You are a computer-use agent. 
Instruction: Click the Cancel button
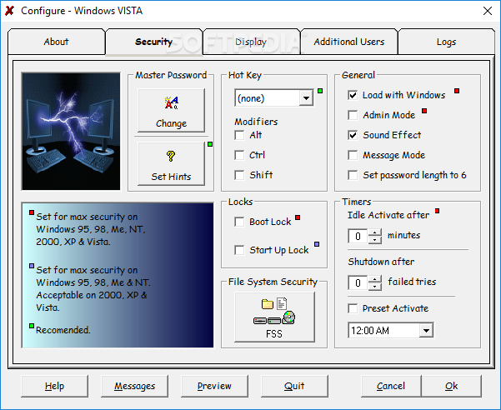click(x=391, y=386)
